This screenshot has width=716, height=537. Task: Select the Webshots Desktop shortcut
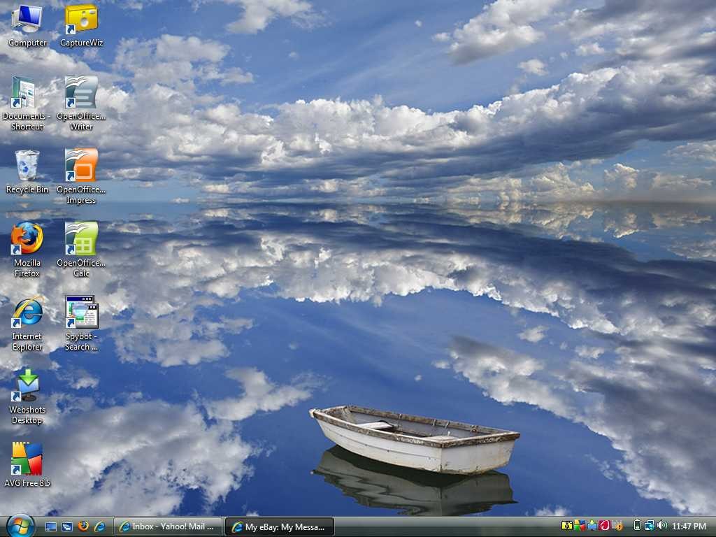point(27,397)
